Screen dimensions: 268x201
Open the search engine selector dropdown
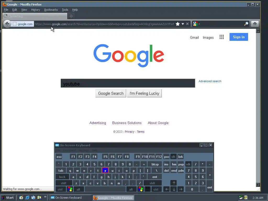coord(196,24)
